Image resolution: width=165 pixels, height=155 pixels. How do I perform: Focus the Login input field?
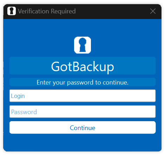pyautogui.click(x=82, y=96)
